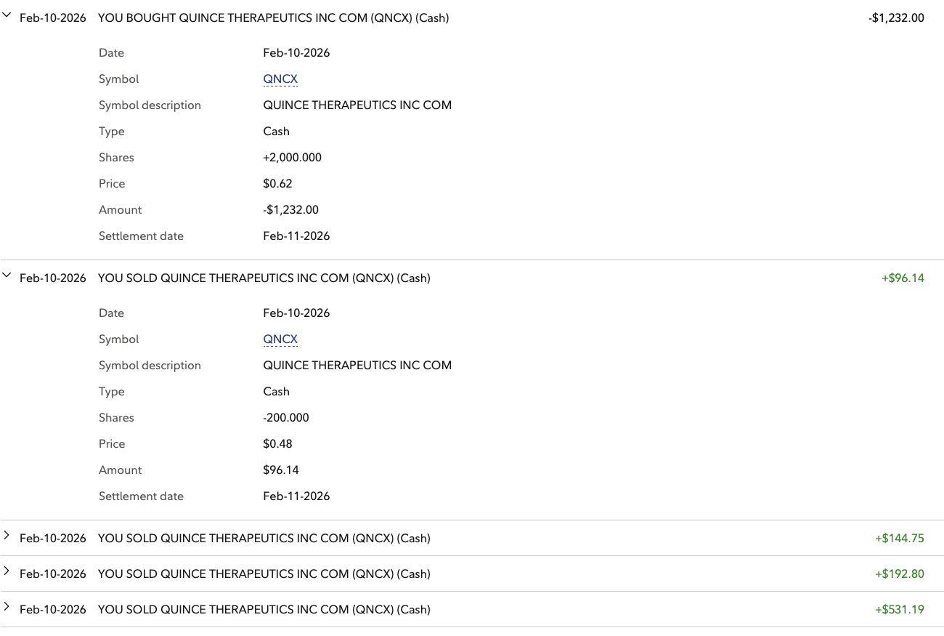The width and height of the screenshot is (944, 636).
Task: Click the green +$531.19 amount
Action: point(900,610)
